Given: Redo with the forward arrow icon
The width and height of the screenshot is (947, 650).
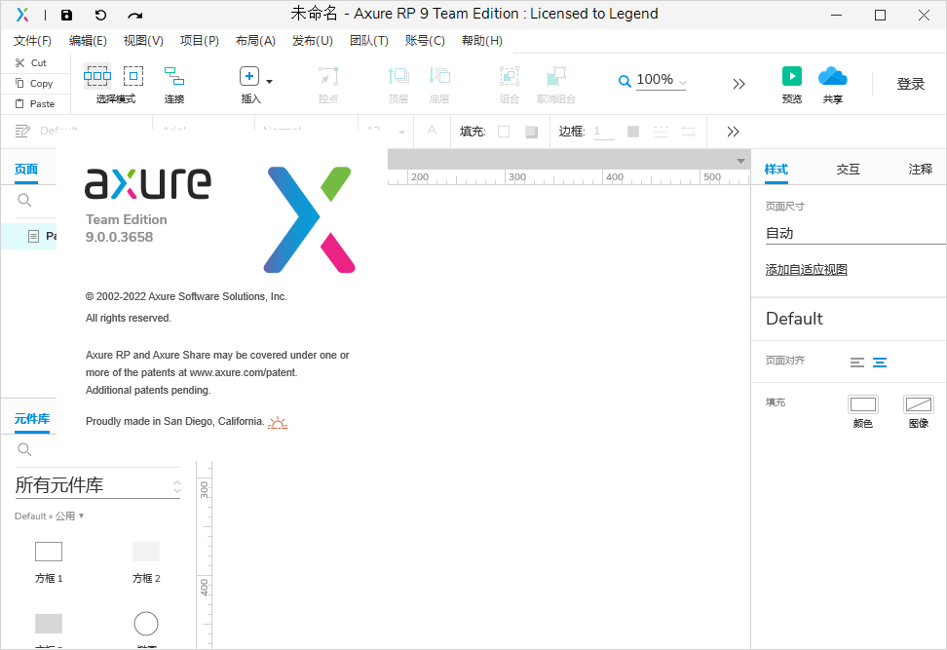Looking at the screenshot, I should tap(135, 15).
